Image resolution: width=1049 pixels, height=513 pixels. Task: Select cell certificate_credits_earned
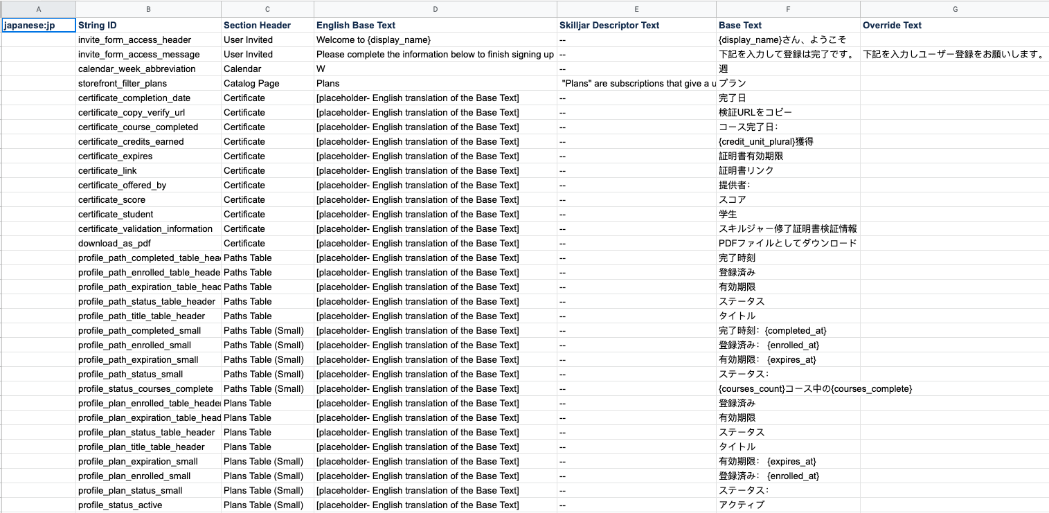(x=149, y=142)
